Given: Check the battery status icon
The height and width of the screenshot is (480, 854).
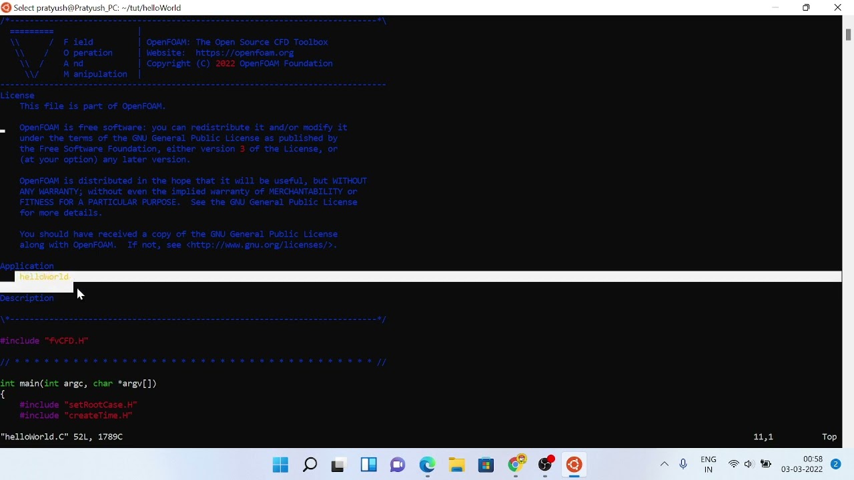Looking at the screenshot, I should pos(766,464).
